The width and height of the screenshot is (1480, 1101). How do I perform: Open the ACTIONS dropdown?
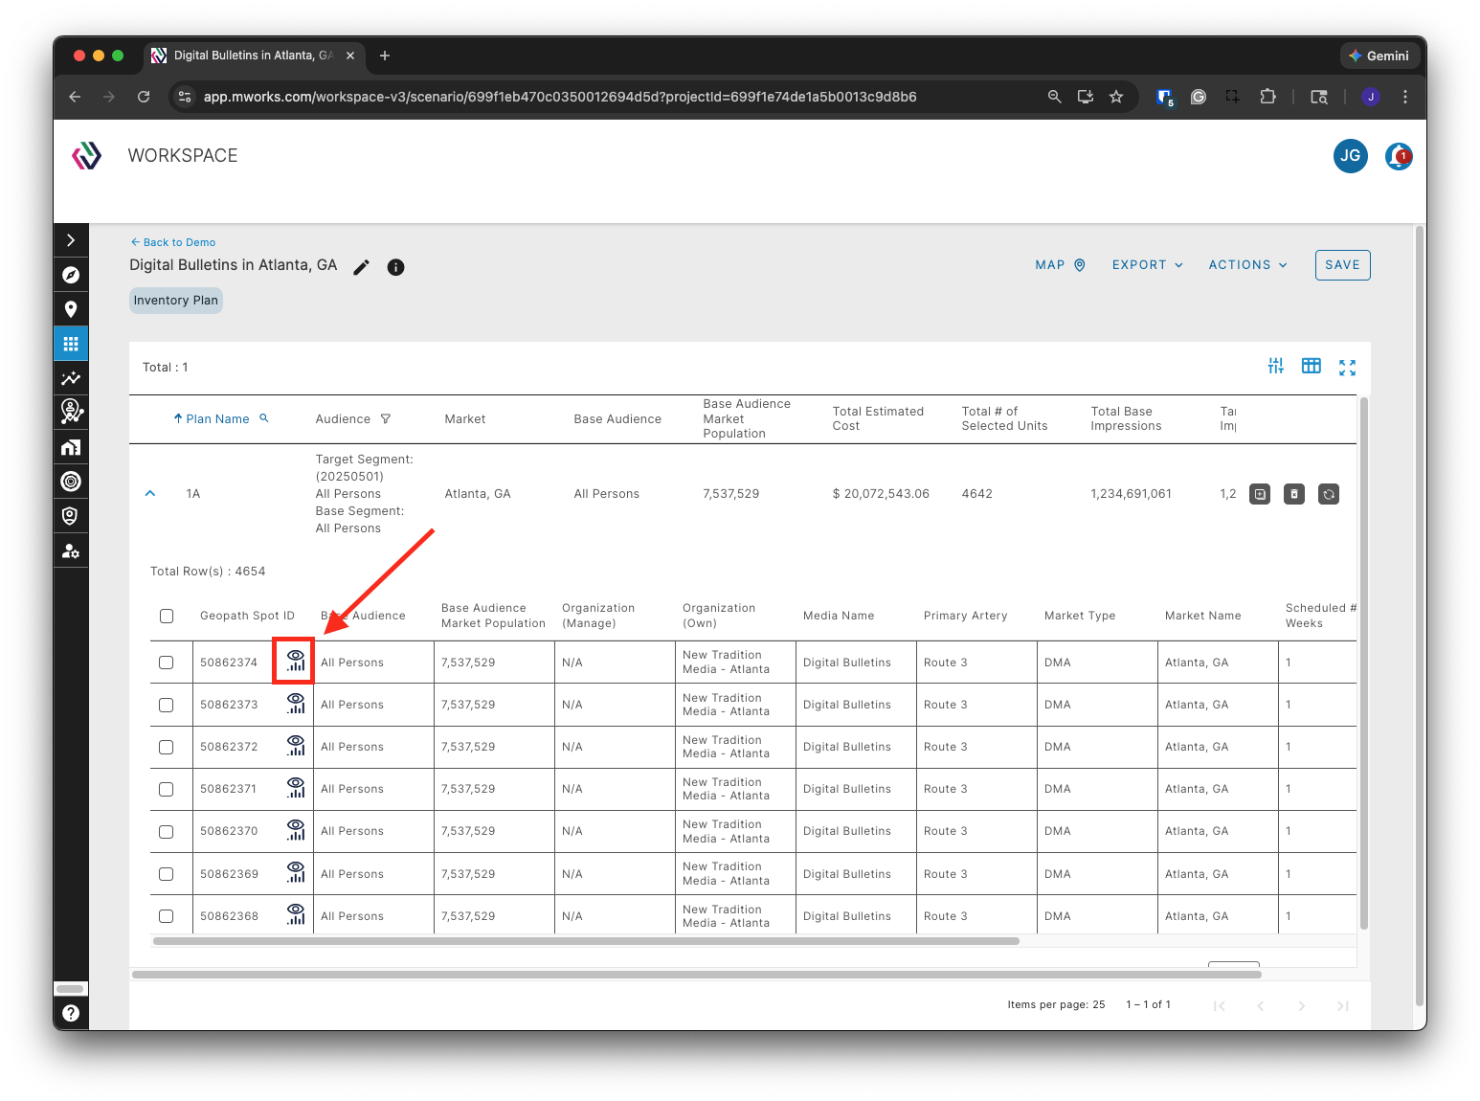[1247, 265]
